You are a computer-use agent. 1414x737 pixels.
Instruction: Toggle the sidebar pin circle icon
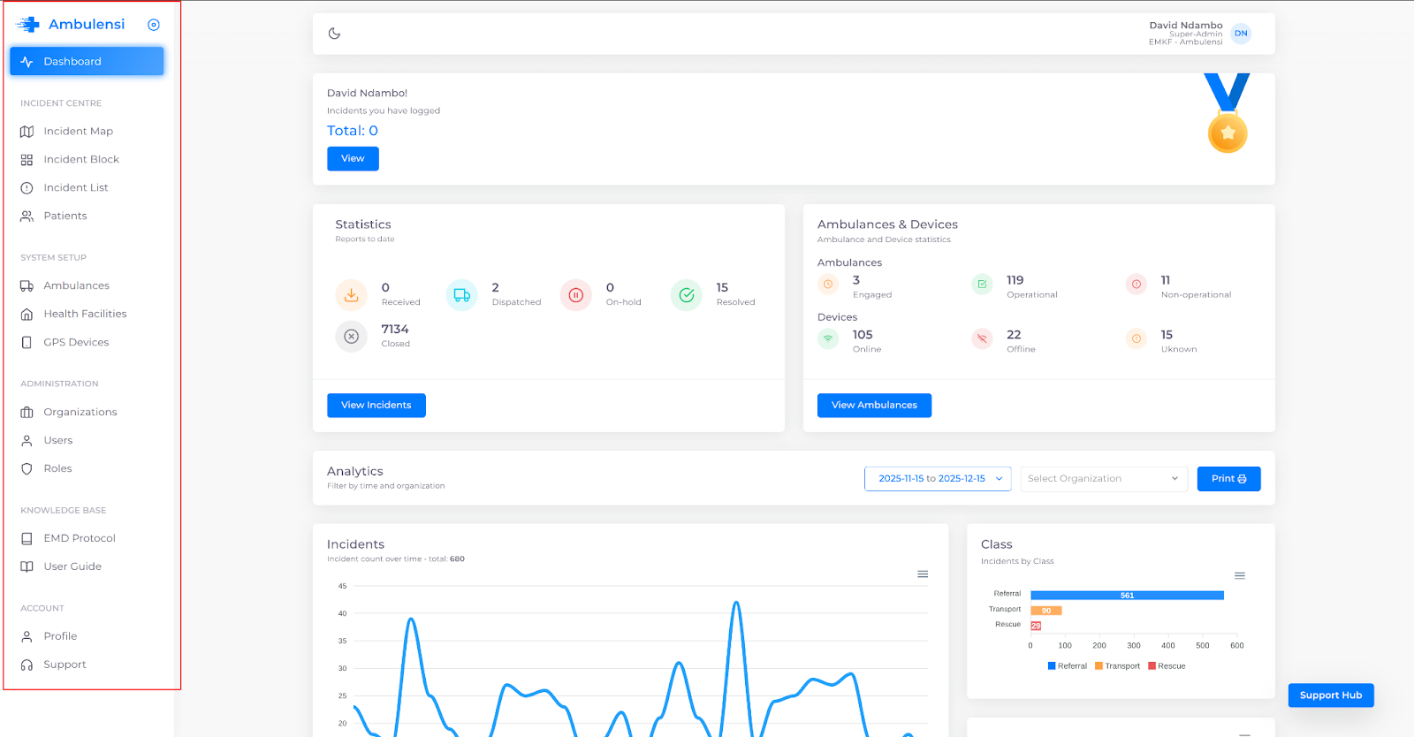tap(154, 25)
